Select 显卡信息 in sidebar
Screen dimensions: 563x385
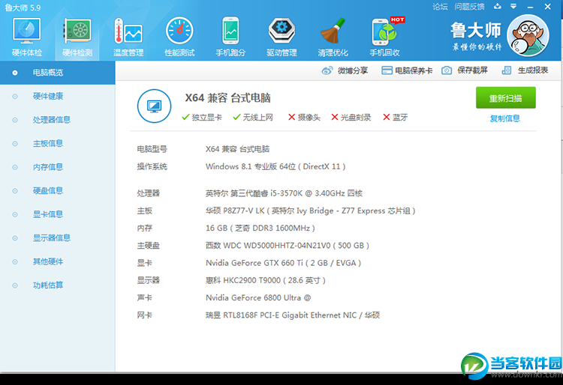[x=58, y=214]
